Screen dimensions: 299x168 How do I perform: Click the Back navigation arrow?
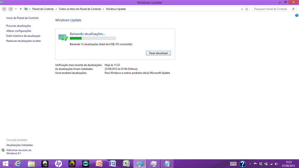pos(4,9)
